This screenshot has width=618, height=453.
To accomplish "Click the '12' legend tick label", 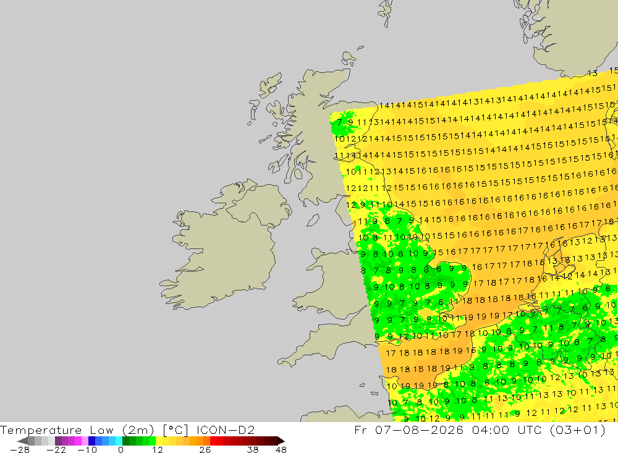I will (x=157, y=450).
